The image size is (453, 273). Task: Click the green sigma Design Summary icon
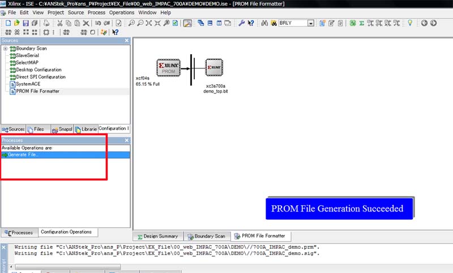click(x=361, y=23)
